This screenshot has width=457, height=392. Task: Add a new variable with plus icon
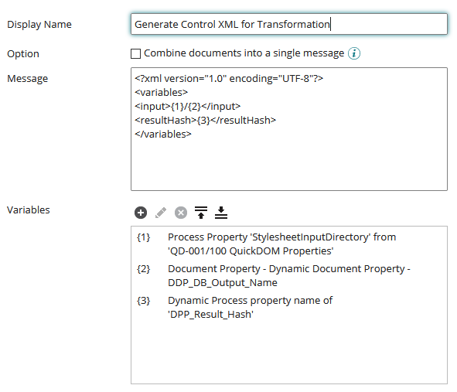pyautogui.click(x=141, y=213)
